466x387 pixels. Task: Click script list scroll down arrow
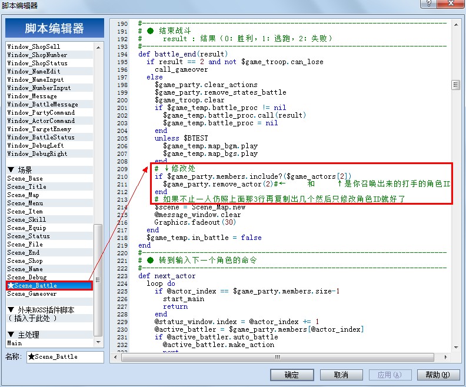(x=98, y=342)
